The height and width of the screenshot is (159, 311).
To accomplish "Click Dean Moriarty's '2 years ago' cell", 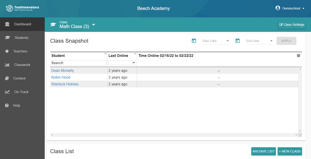I will click(122, 71).
